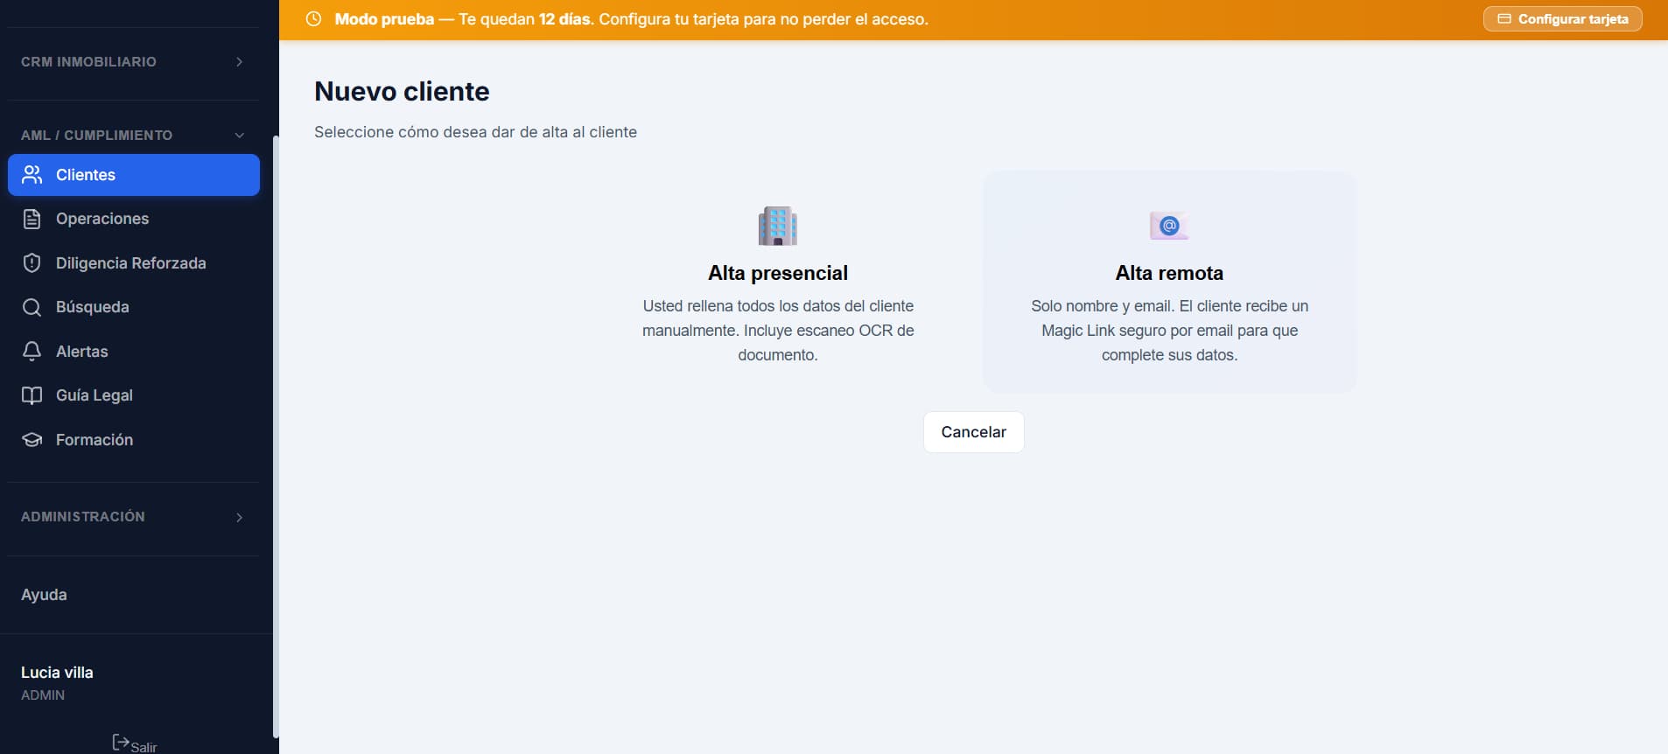Click the Alertas bell icon

click(32, 352)
